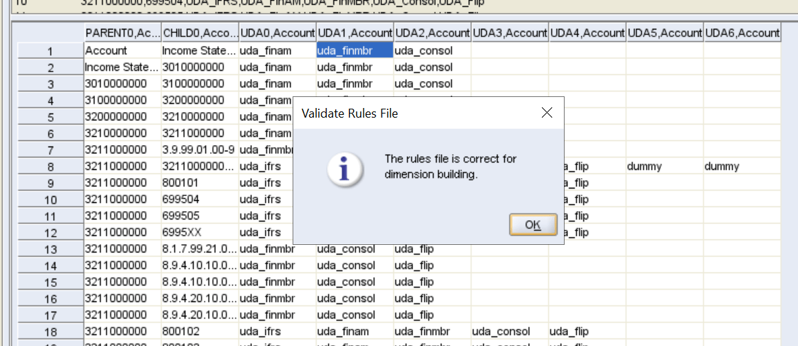Select row header 8

pyautogui.click(x=50, y=166)
